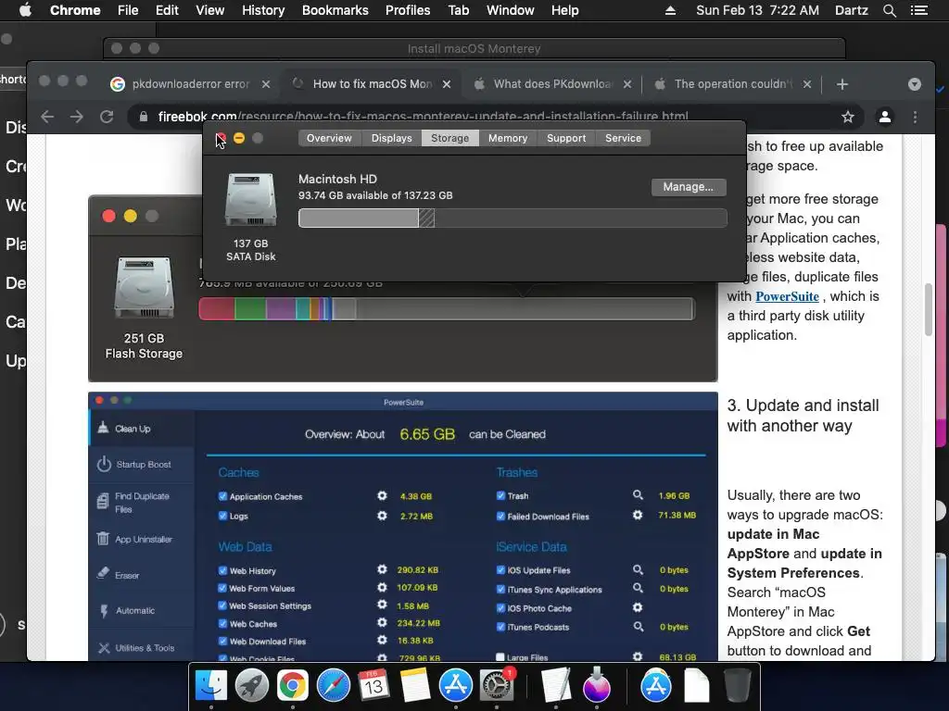949x711 pixels.
Task: Click the Dartz user name in menu bar
Action: pos(851,10)
